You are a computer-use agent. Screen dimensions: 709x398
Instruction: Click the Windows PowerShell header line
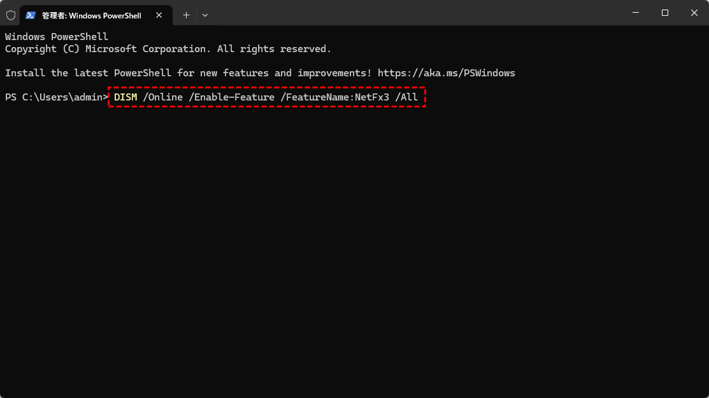(x=57, y=36)
